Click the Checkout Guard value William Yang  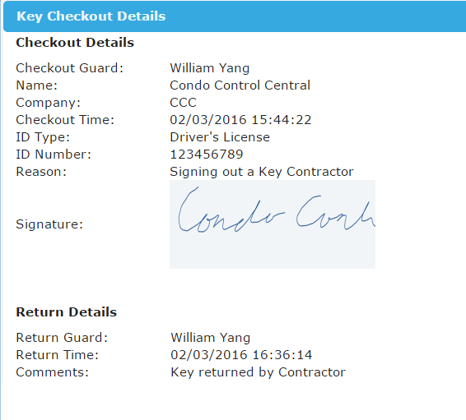[x=209, y=68]
